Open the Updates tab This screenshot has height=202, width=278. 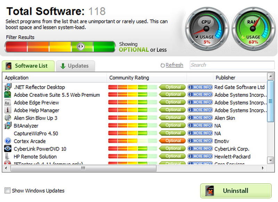click(x=75, y=66)
